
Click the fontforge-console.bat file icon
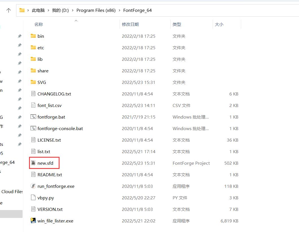[33, 128]
